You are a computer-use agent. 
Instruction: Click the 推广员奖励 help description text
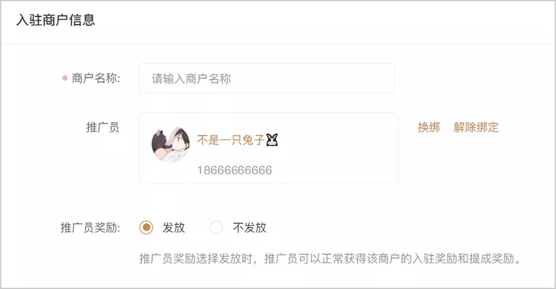point(331,259)
